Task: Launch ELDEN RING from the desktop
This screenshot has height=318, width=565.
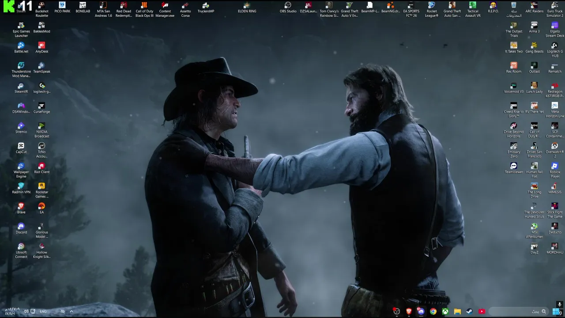Action: (x=247, y=8)
